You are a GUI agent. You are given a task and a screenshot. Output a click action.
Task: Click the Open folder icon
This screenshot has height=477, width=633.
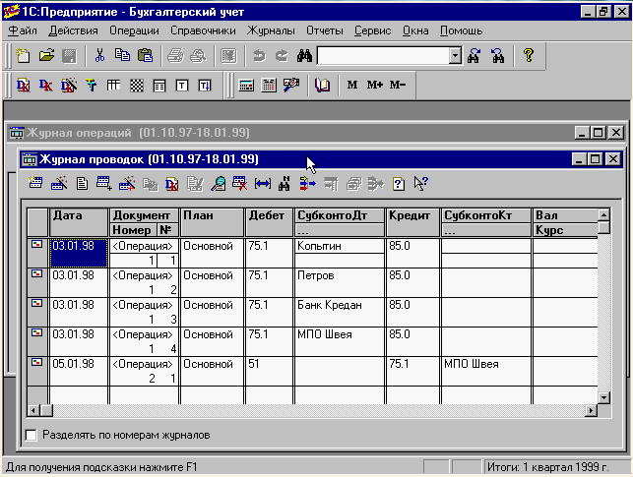(46, 56)
